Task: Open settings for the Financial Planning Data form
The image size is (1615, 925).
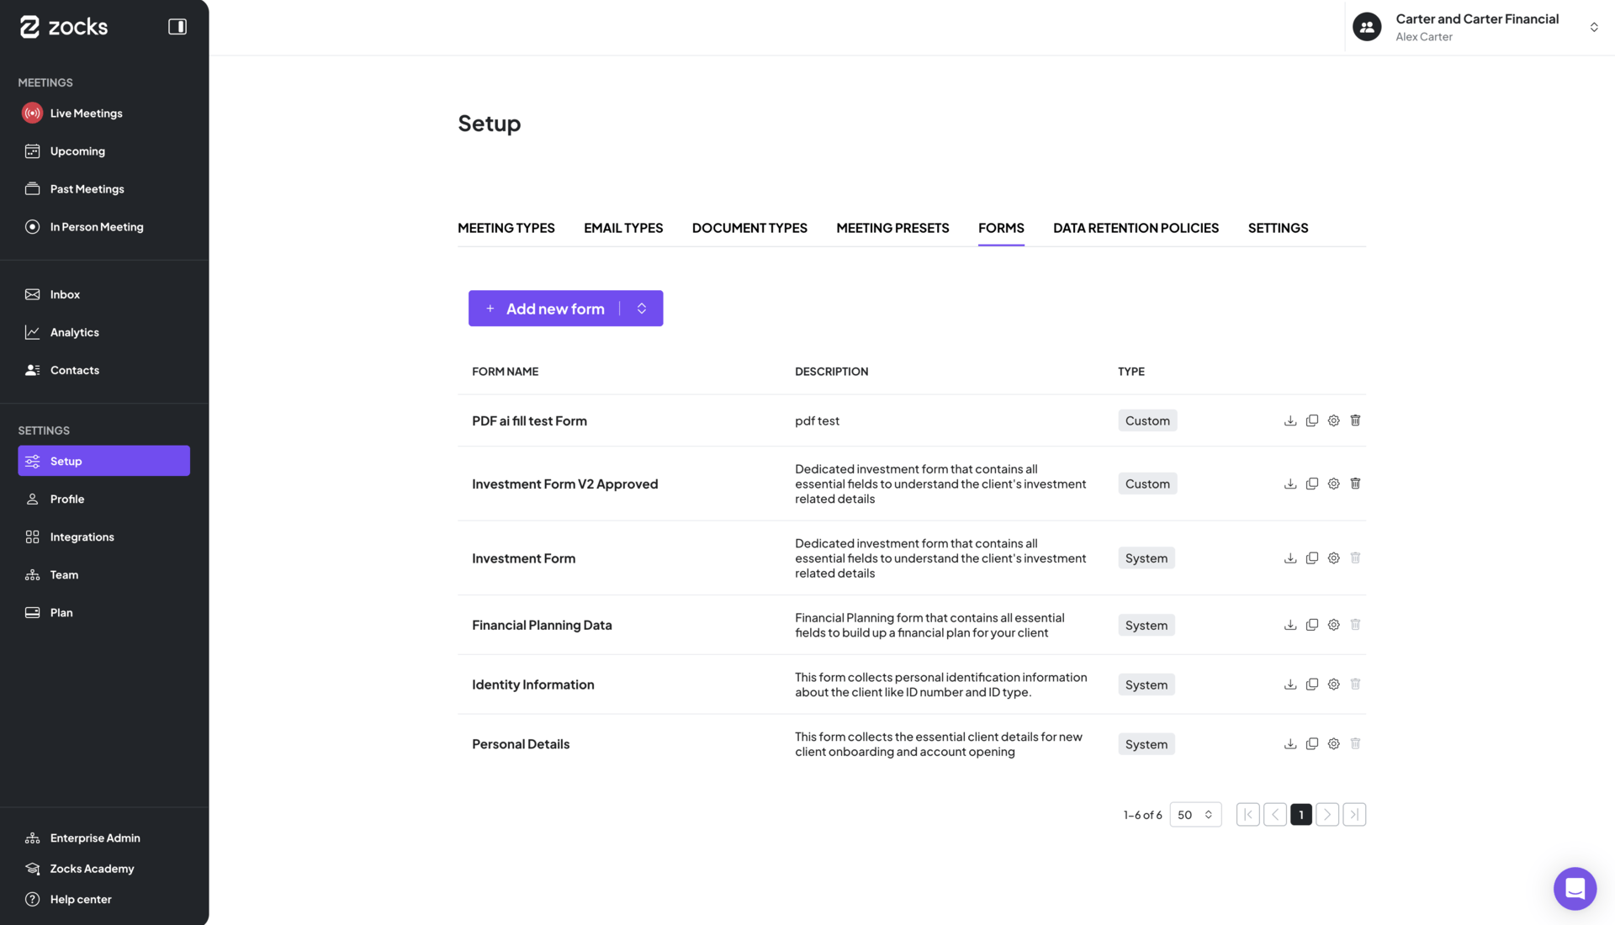Action: click(1333, 625)
